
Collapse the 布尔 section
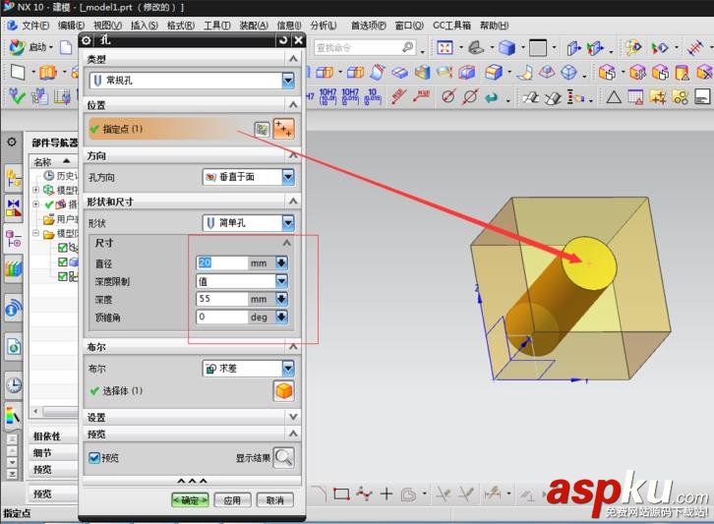click(x=293, y=347)
